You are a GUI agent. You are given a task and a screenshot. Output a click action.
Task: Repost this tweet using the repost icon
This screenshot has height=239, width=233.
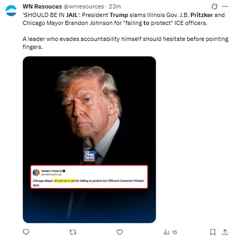(x=73, y=232)
